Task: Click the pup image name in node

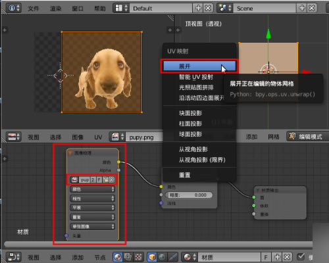Action: coord(85,179)
